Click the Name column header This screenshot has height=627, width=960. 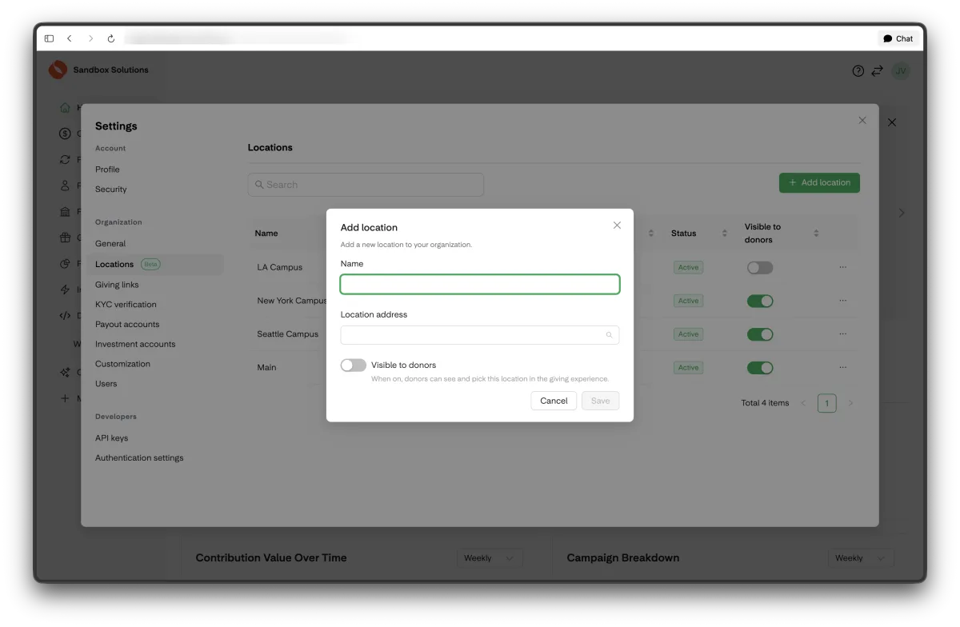pos(266,234)
